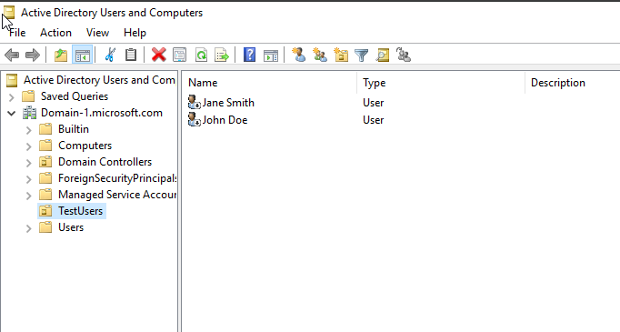Viewport: 620px width, 332px height.
Task: Click Add to group toolbar icon
Action: (x=404, y=55)
